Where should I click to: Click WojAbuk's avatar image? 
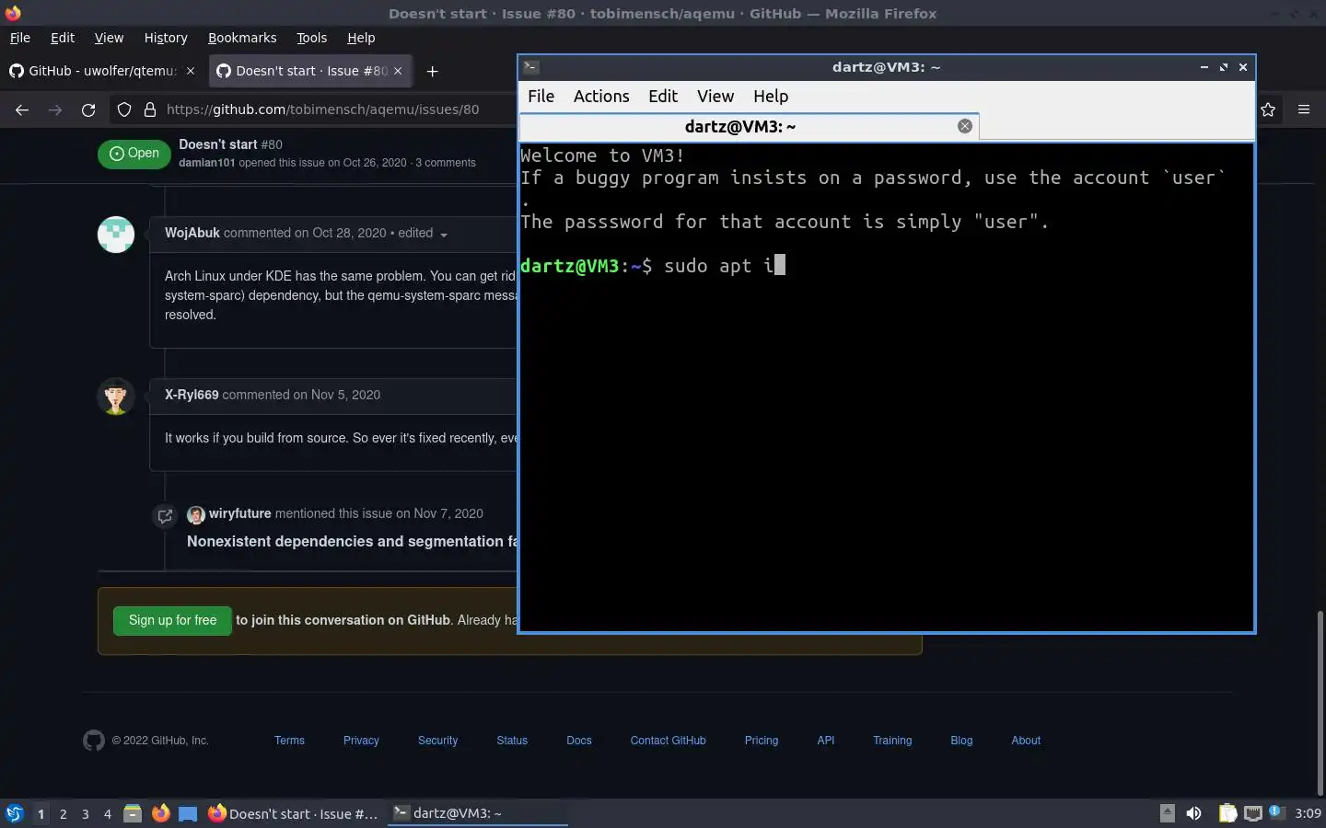(x=116, y=235)
